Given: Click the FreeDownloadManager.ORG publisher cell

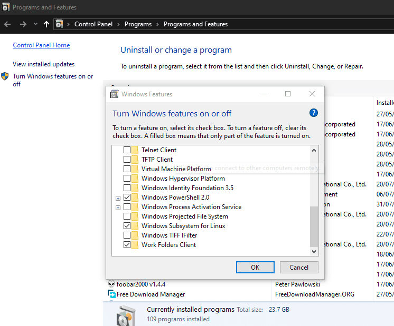Looking at the screenshot, I should [x=315, y=294].
